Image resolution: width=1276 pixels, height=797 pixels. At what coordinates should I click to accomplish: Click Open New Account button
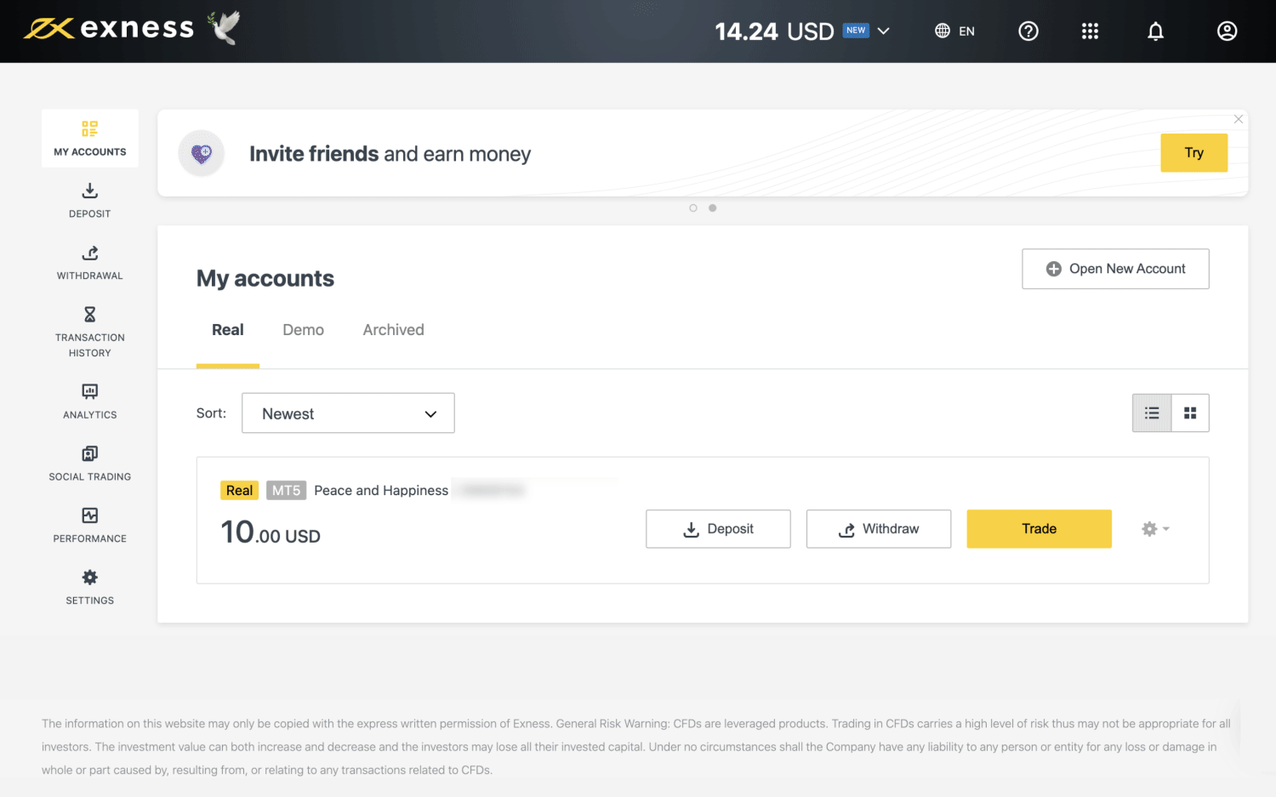tap(1115, 269)
